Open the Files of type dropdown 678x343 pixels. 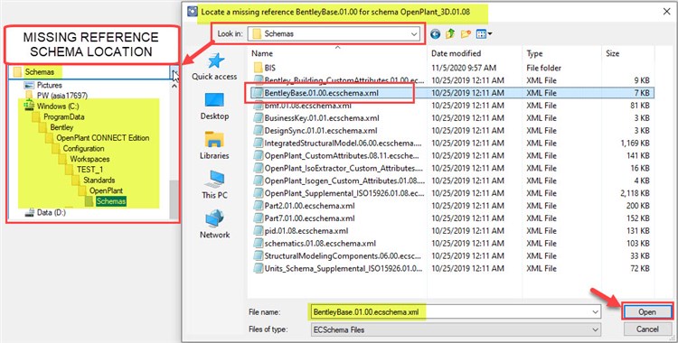coord(456,329)
